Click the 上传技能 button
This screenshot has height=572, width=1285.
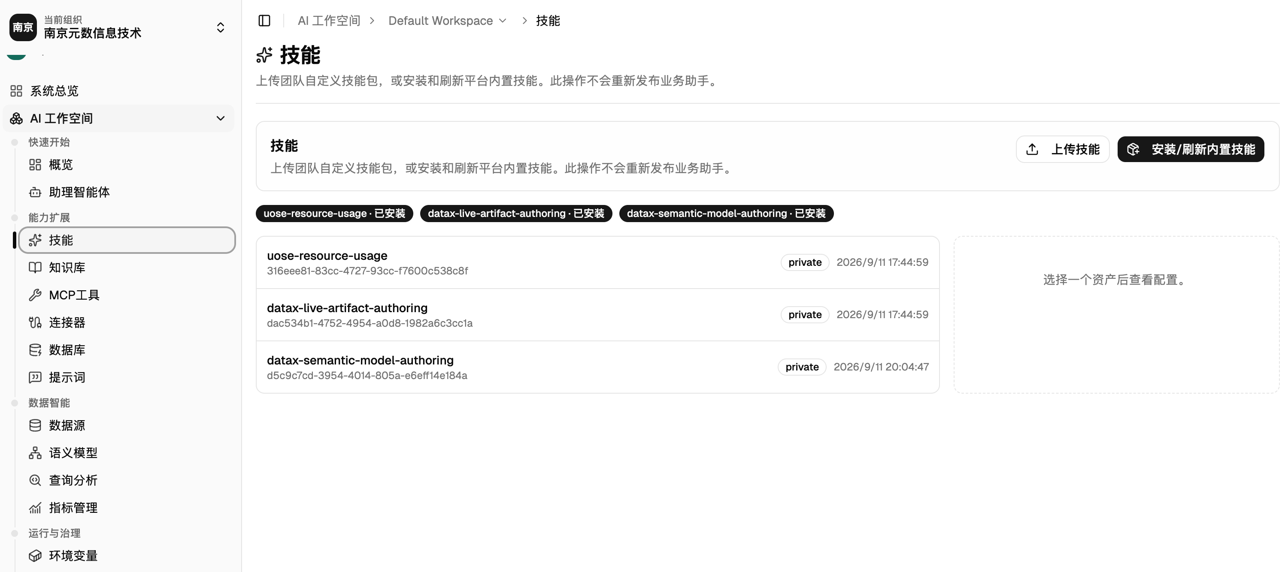click(1063, 149)
